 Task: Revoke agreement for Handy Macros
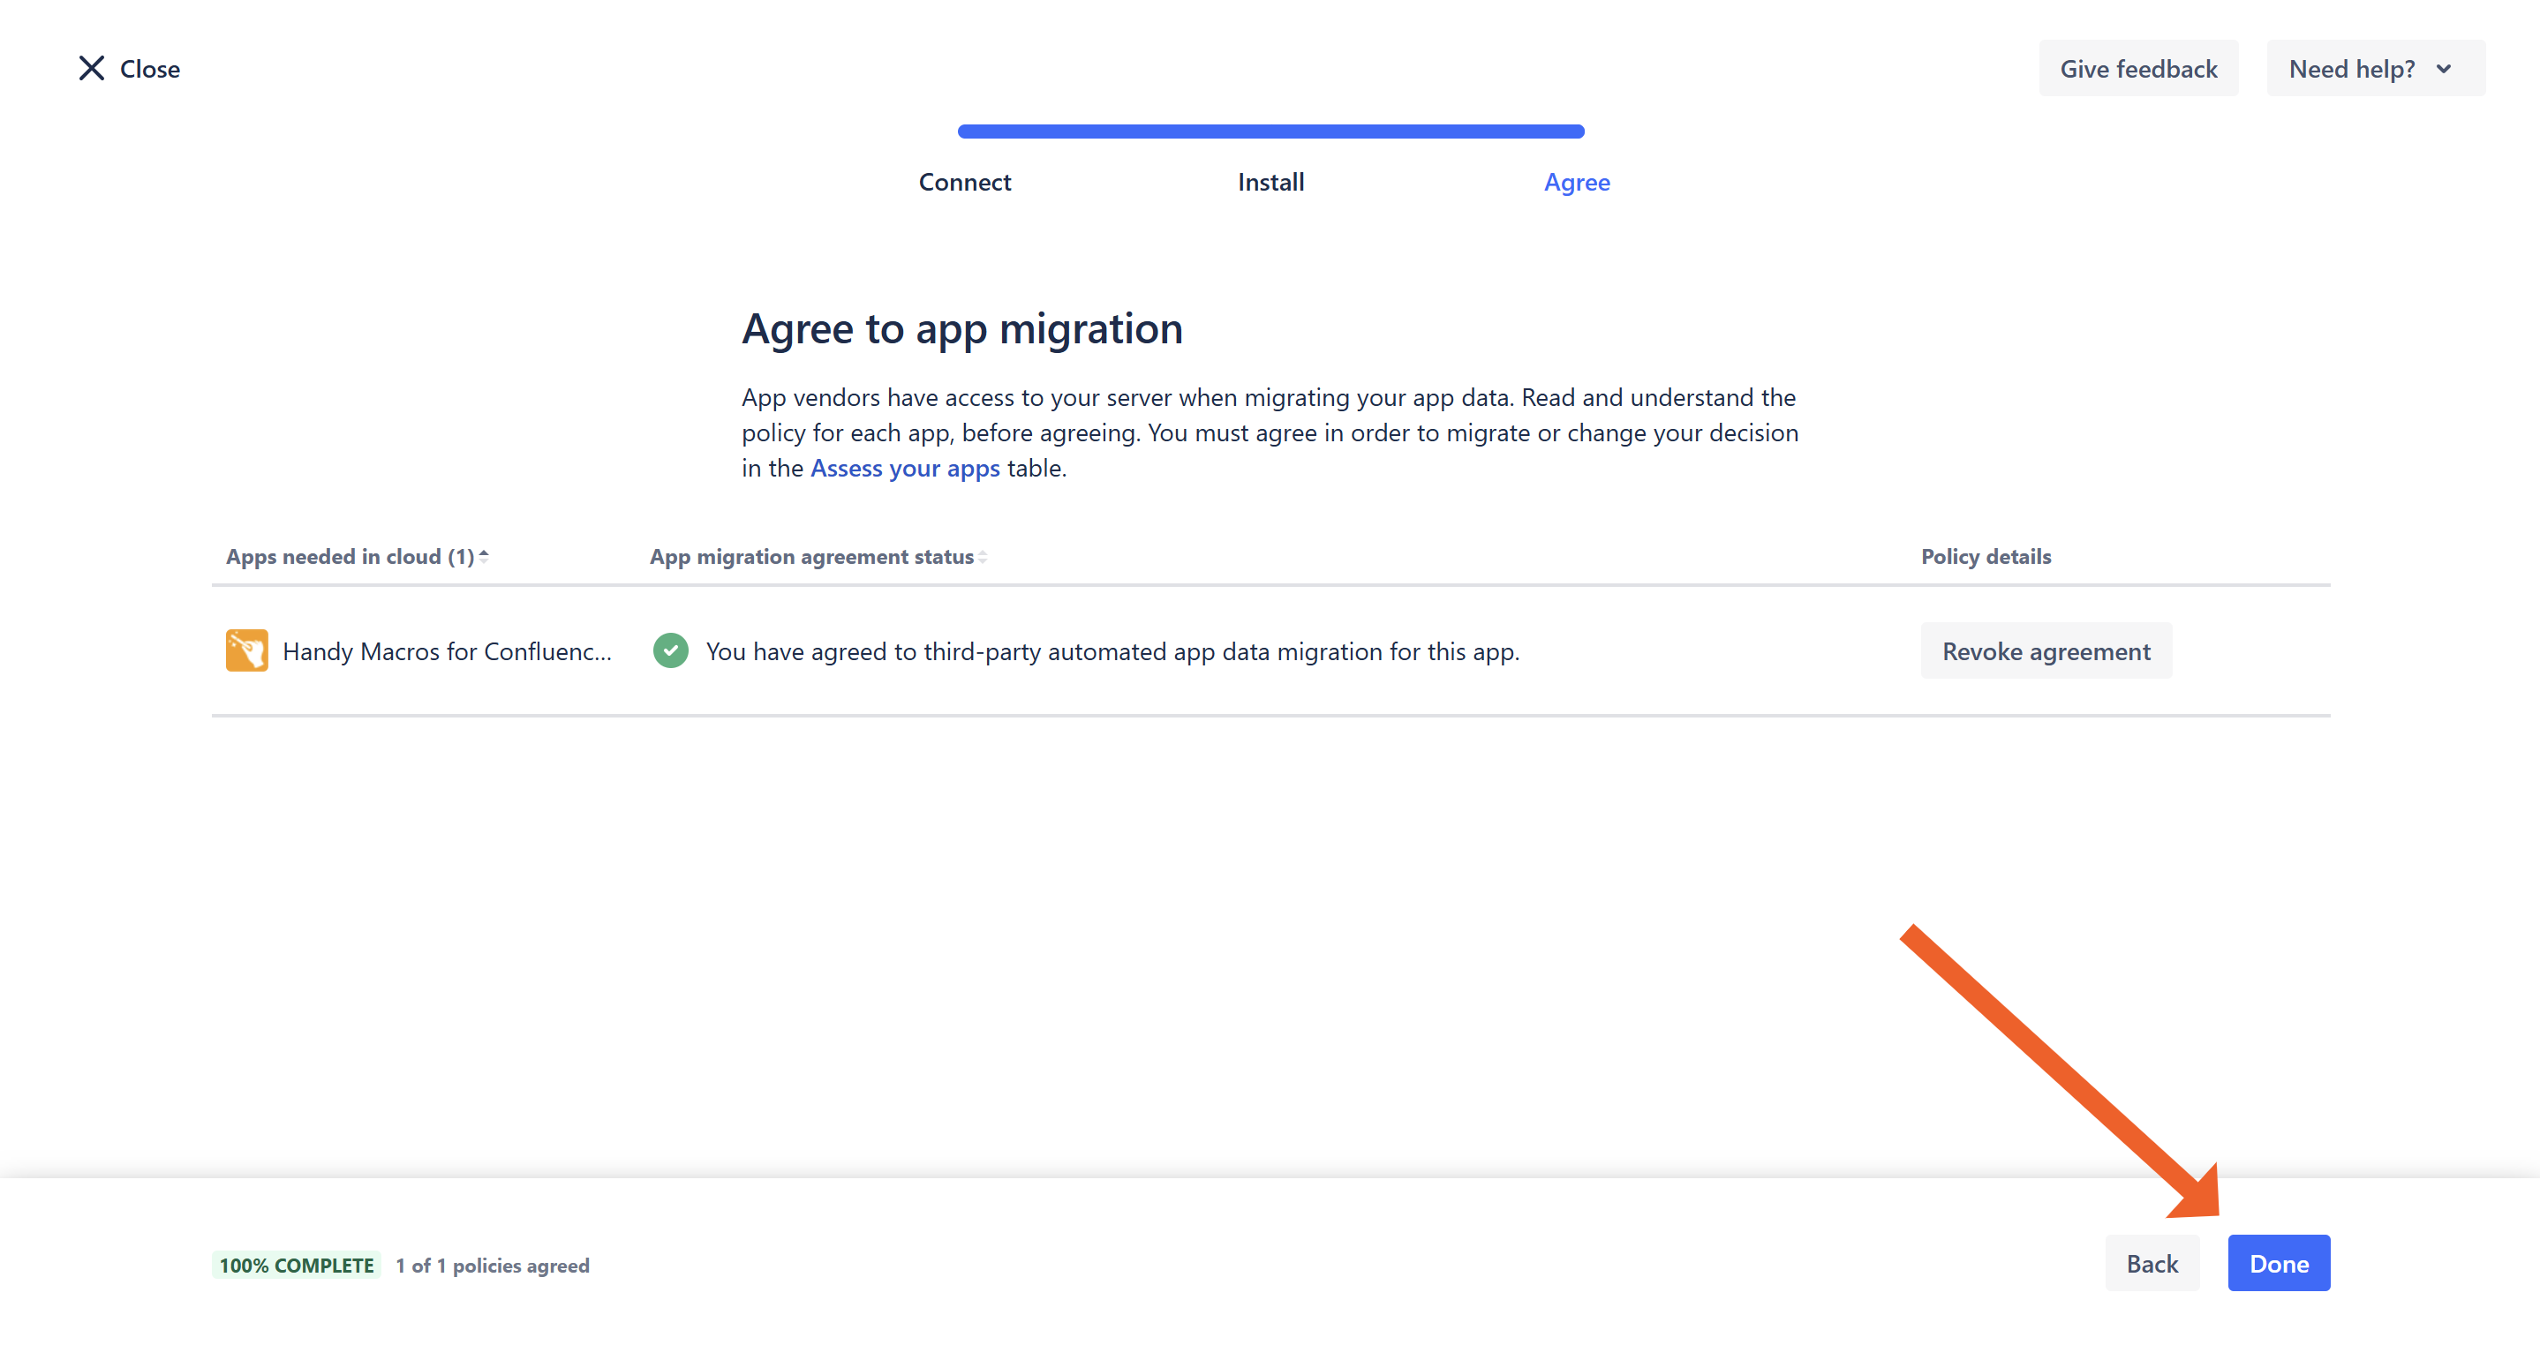[x=2045, y=651]
